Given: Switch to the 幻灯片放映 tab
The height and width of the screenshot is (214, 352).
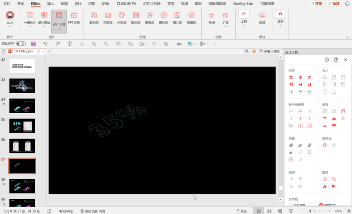Looking at the screenshot, I should (x=152, y=4).
